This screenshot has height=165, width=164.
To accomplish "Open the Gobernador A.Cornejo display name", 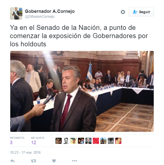I will click(50, 11).
